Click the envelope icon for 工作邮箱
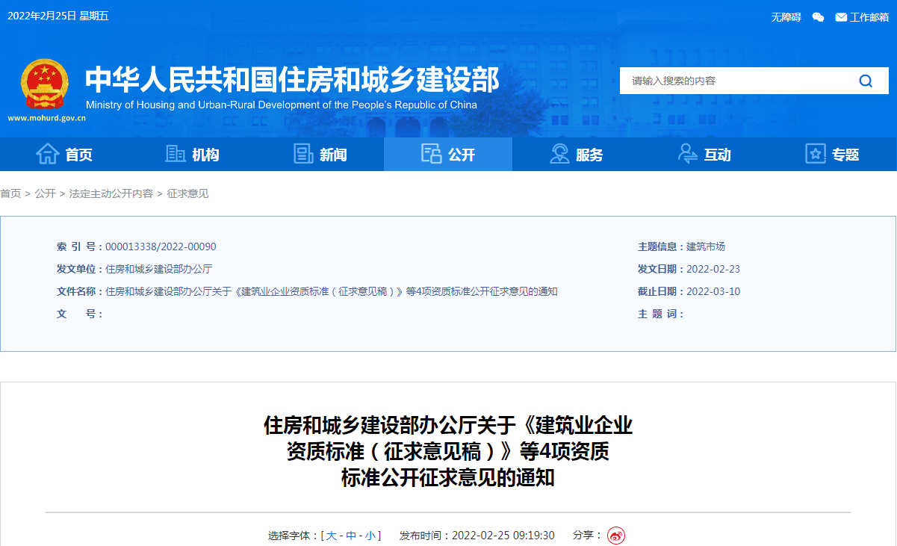 [x=841, y=16]
